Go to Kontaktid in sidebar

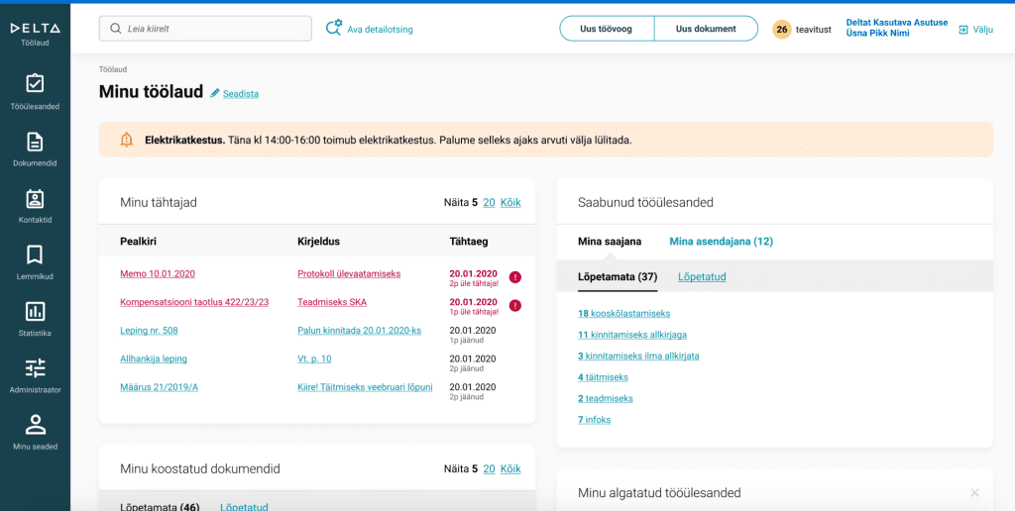(35, 205)
